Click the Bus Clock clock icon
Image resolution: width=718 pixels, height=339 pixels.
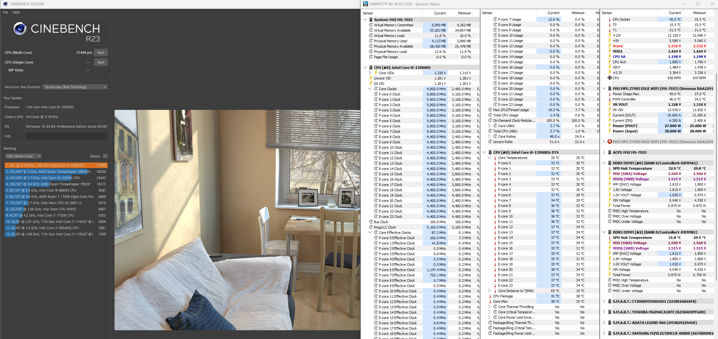[371, 222]
